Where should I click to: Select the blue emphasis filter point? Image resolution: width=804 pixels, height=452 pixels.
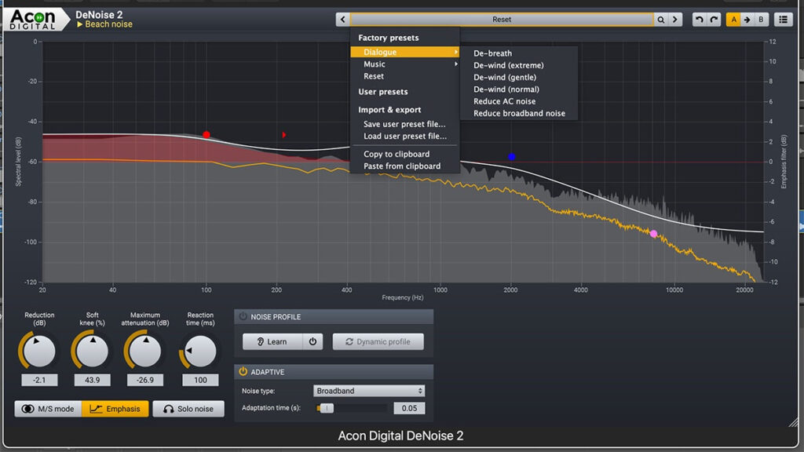click(x=512, y=157)
